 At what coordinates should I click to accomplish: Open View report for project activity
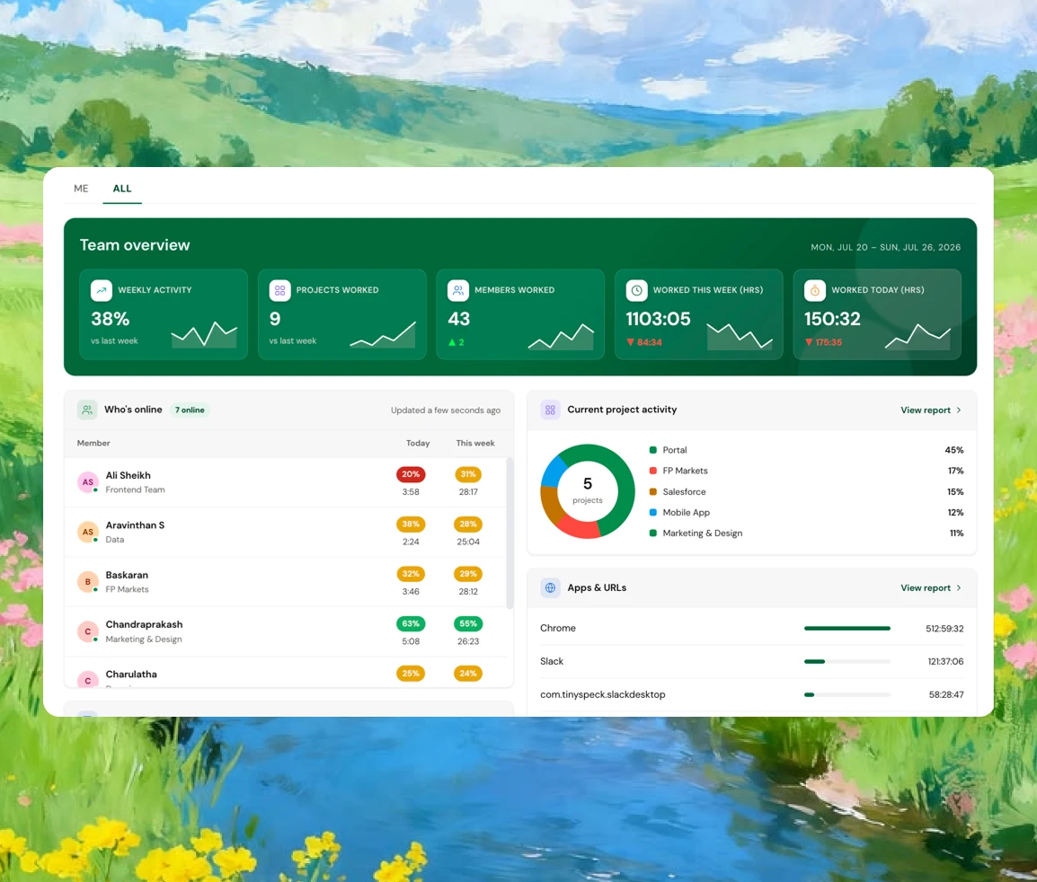coord(931,410)
